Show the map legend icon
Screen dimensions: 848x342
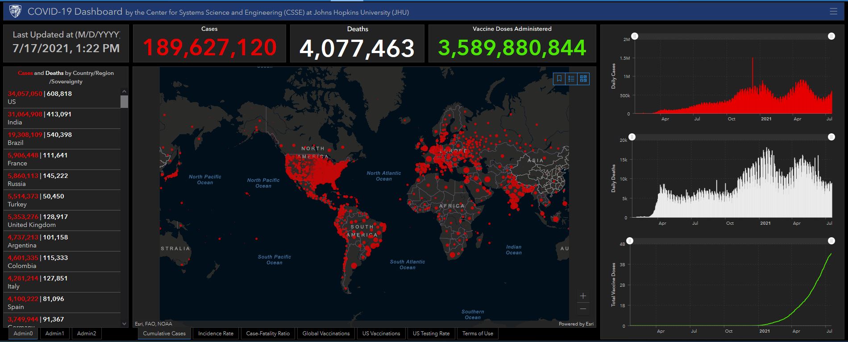tap(571, 79)
